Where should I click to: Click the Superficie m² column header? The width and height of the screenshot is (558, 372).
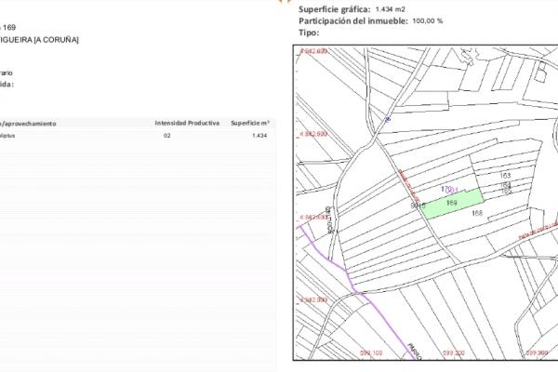249,123
